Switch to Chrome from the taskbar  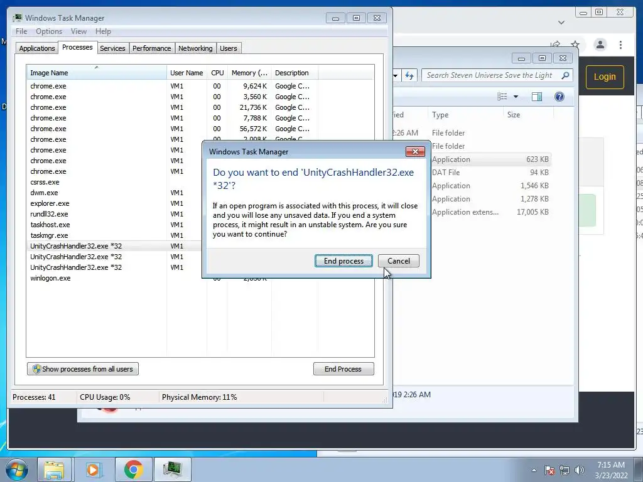pyautogui.click(x=133, y=469)
